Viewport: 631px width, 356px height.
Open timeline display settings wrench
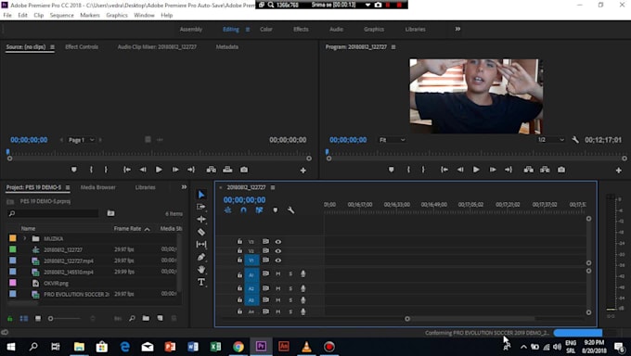click(290, 210)
